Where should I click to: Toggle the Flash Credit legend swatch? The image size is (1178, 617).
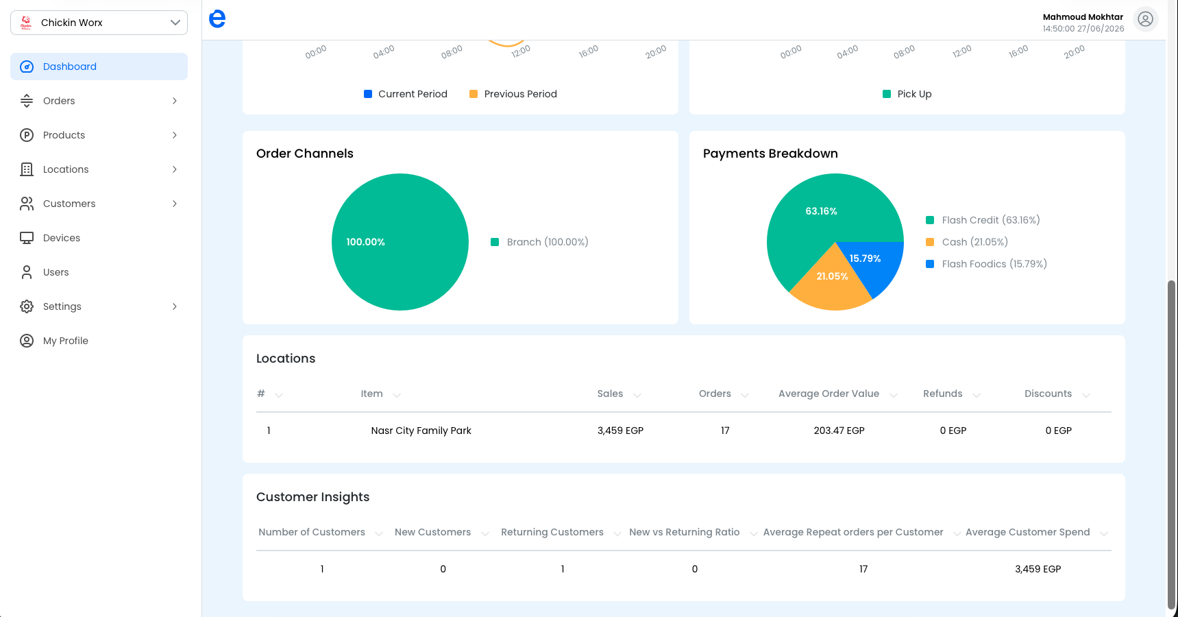[930, 220]
